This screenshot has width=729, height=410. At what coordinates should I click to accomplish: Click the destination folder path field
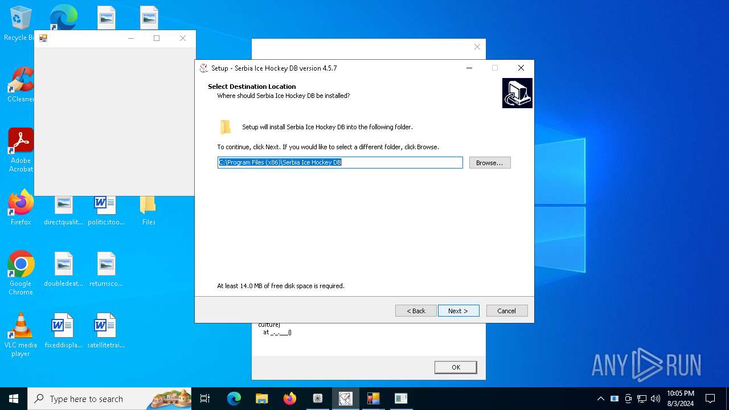tap(340, 162)
